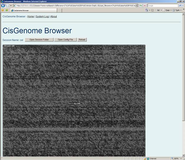
Task: Click the Print icon in toolbar
Action: pos(158,10)
